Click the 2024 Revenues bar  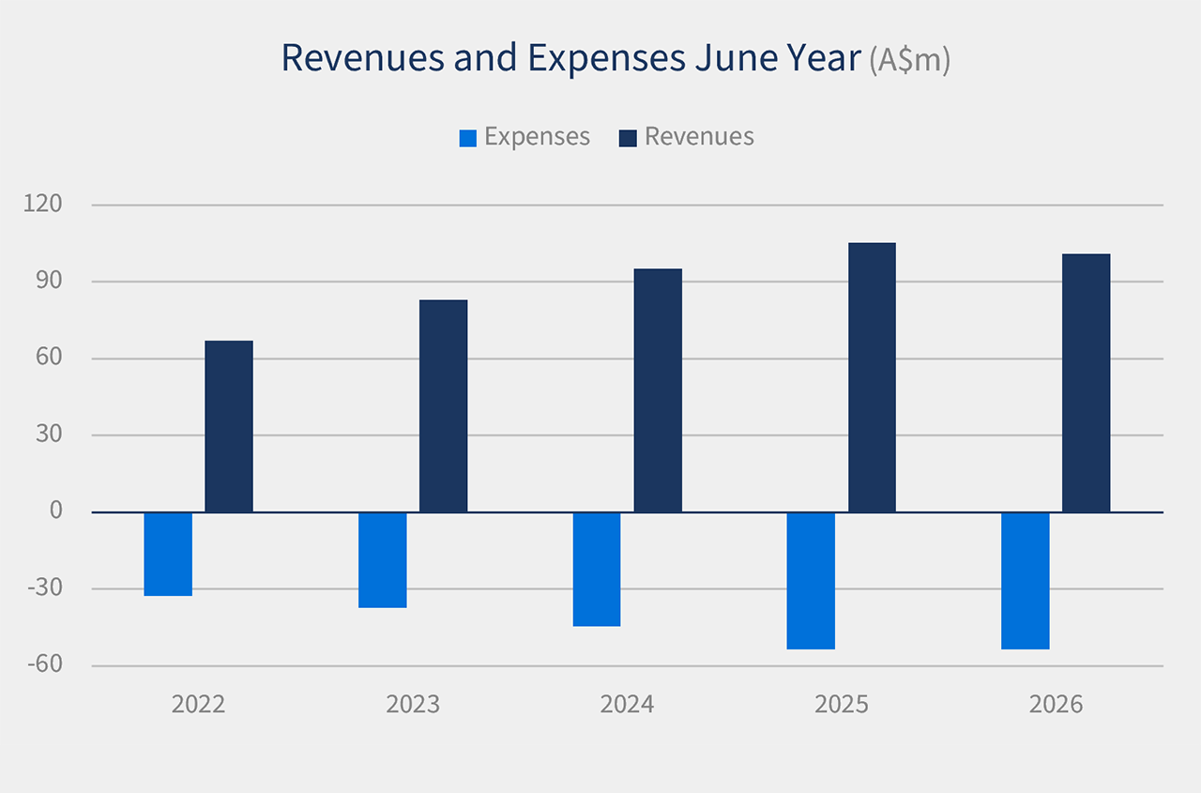click(x=658, y=390)
